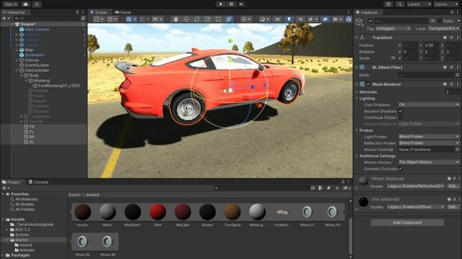Open the Motion Vectors dropdown
Image resolution: width=462 pixels, height=259 pixels.
[429, 162]
